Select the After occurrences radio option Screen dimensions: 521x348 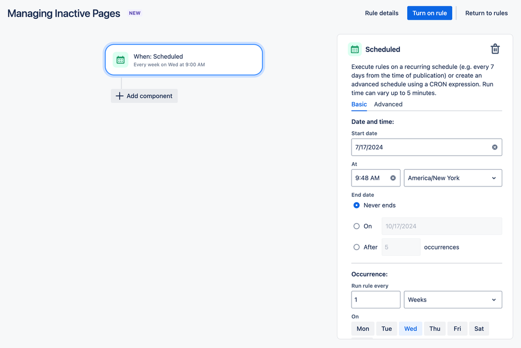357,247
